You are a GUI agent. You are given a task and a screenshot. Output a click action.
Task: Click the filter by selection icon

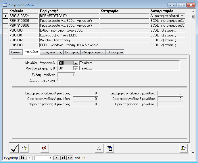(x=99, y=148)
